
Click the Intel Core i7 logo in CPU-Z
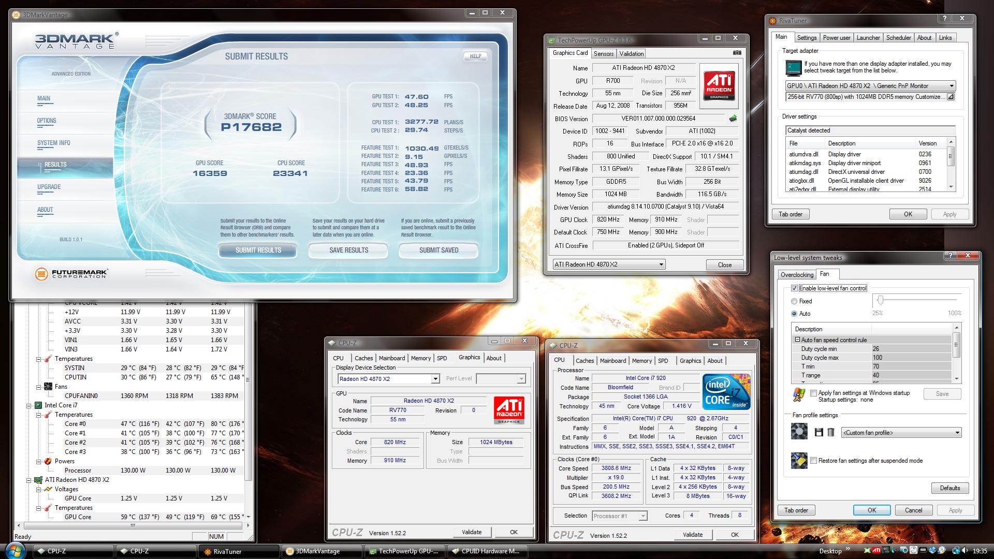tap(726, 392)
